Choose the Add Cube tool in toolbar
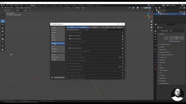The height and width of the screenshot is (104, 186). click(3, 42)
